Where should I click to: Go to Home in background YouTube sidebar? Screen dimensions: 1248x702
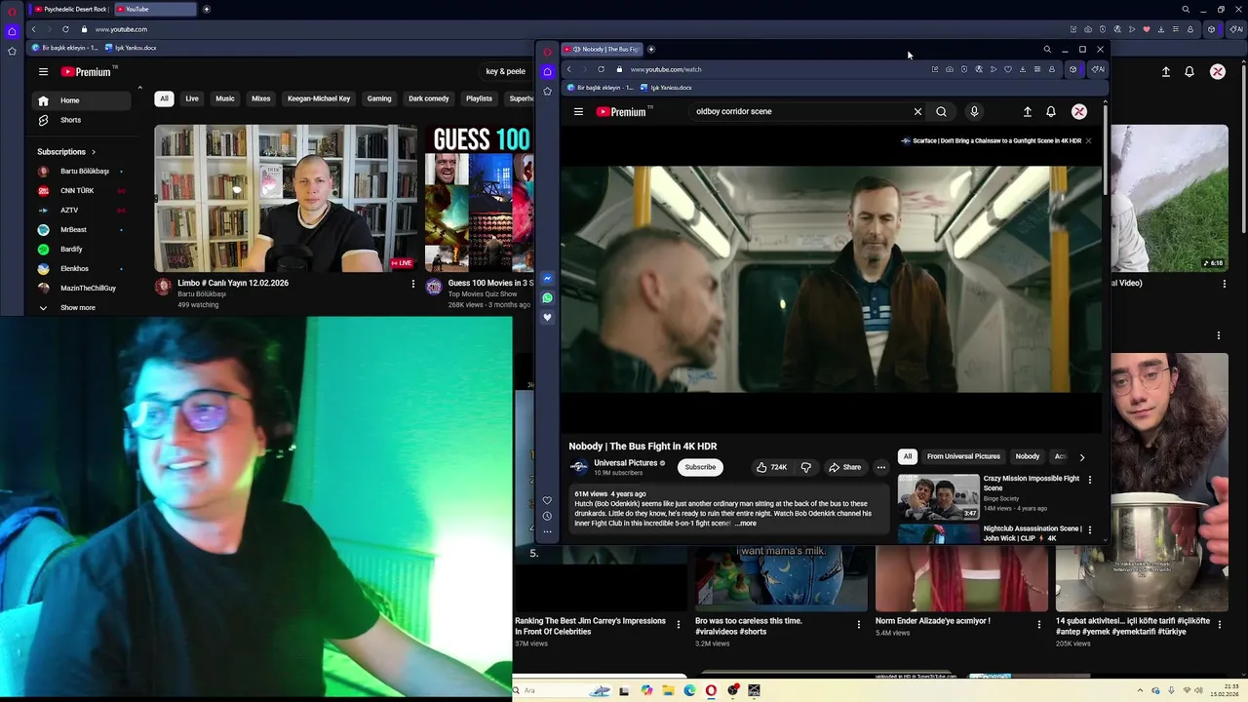[80, 100]
